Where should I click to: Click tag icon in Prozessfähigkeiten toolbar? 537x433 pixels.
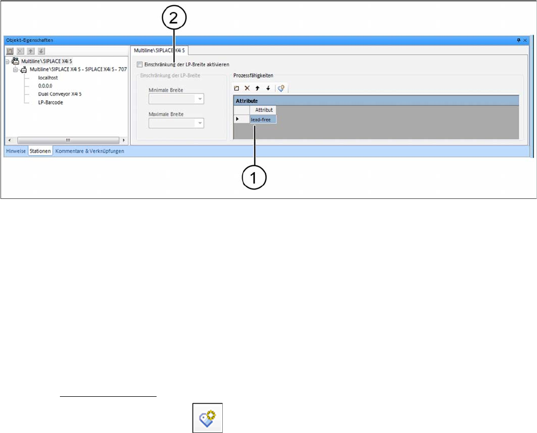281,88
